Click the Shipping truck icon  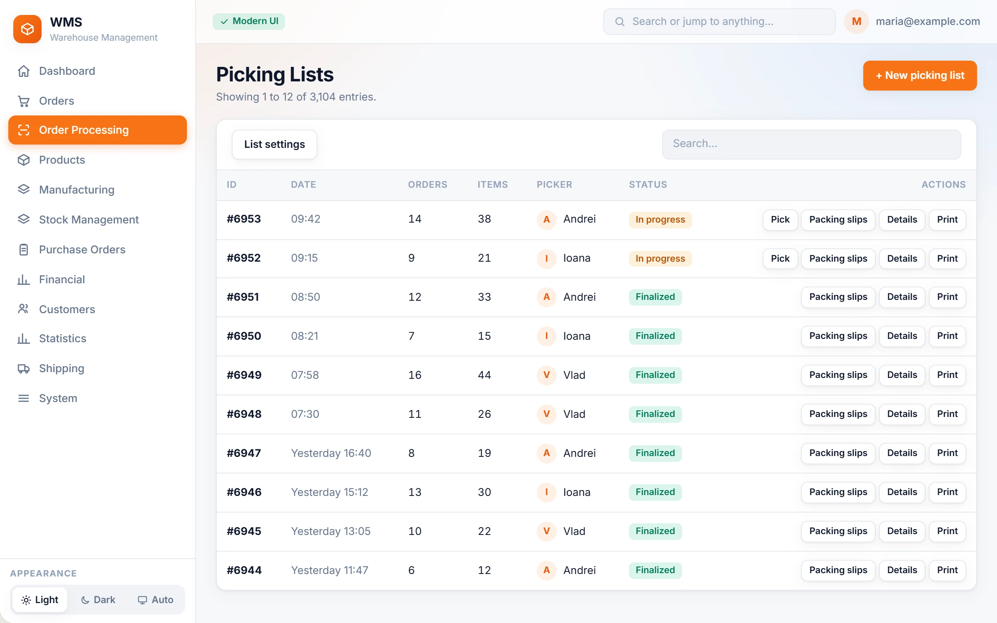coord(24,368)
